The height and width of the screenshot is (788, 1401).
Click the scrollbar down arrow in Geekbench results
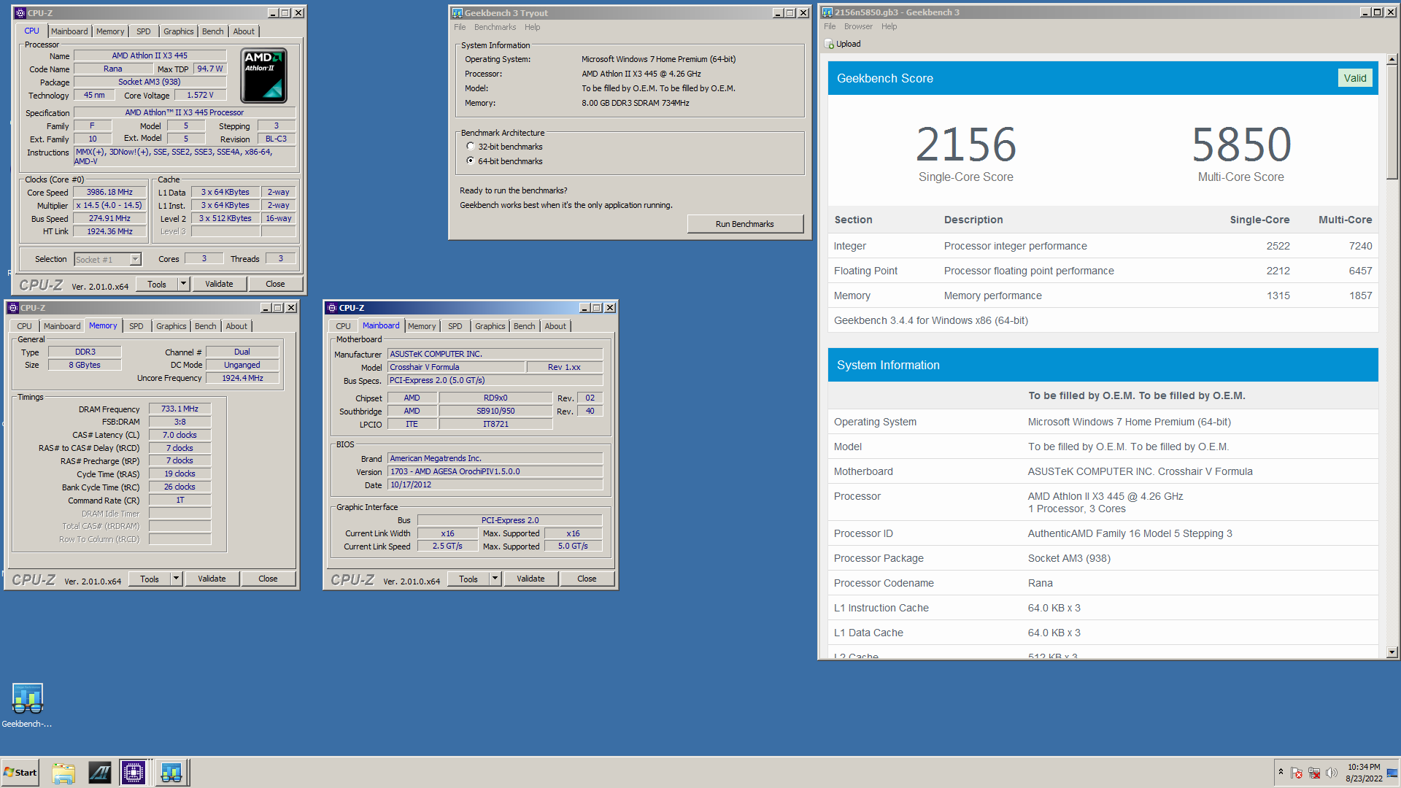[1392, 652]
